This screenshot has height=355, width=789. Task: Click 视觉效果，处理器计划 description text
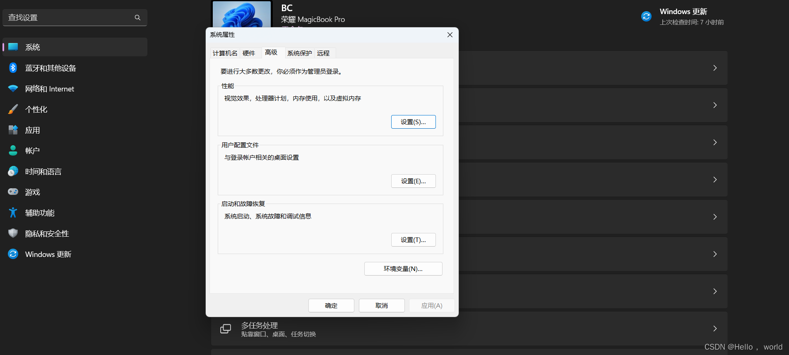pyautogui.click(x=293, y=98)
